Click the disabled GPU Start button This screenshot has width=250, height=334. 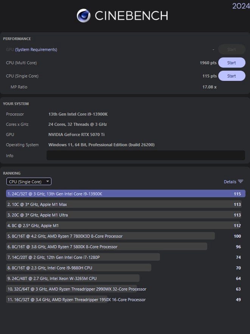[231, 49]
